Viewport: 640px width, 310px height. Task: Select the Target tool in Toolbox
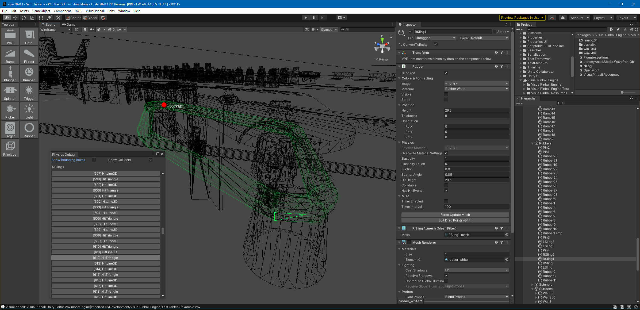pos(10,130)
